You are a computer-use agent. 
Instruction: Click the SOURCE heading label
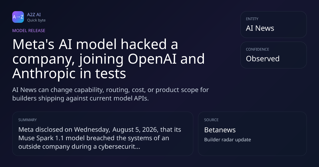pyautogui.click(x=211, y=120)
